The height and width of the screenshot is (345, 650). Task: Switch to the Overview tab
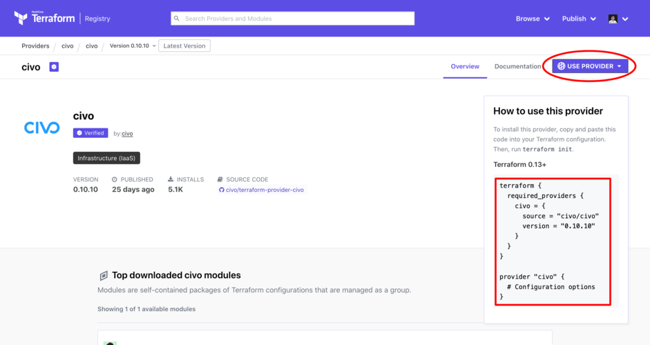[465, 66]
